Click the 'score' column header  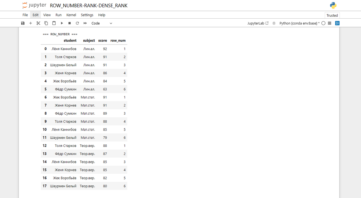tap(103, 40)
